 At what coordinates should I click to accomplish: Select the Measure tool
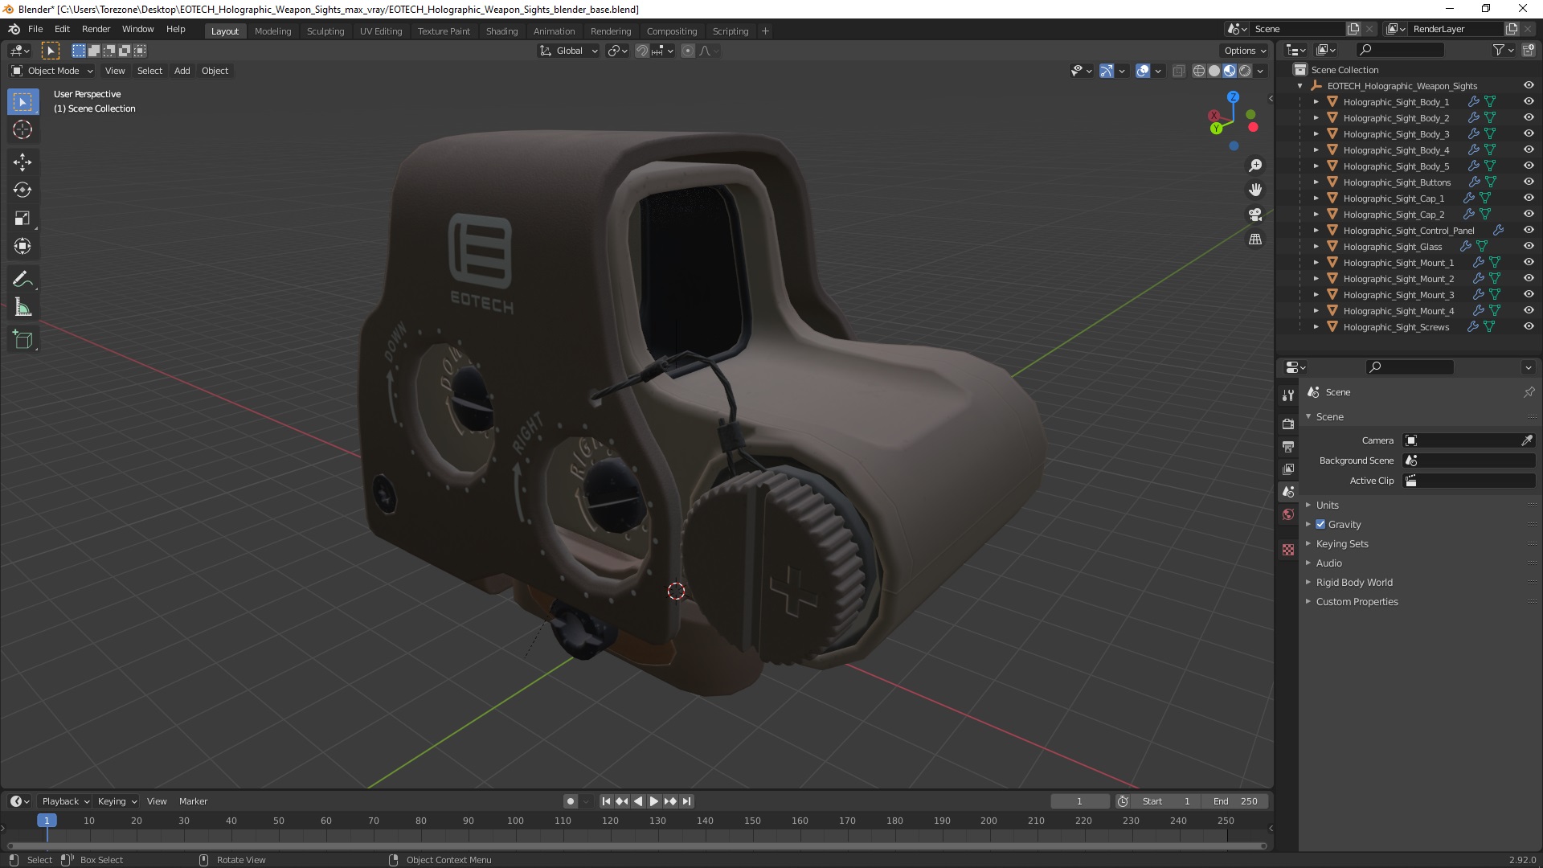coord(23,307)
